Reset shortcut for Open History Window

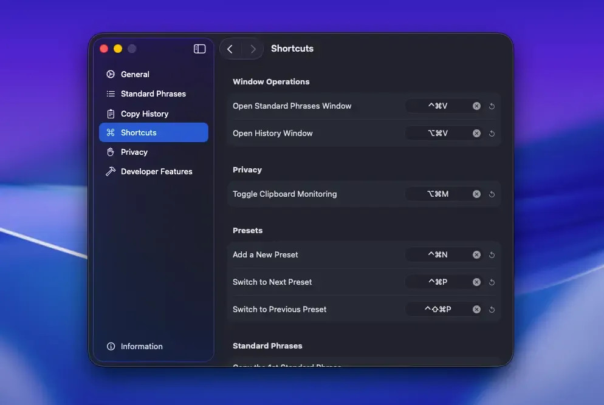(x=492, y=134)
